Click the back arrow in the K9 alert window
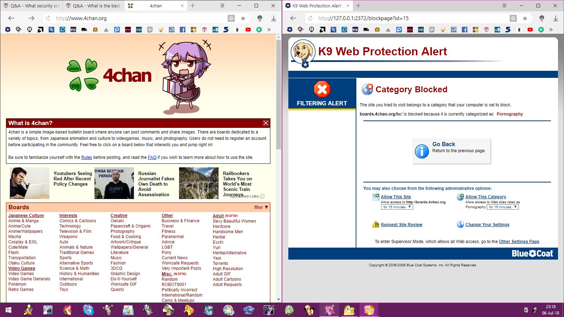The image size is (564, 317). 293,18
